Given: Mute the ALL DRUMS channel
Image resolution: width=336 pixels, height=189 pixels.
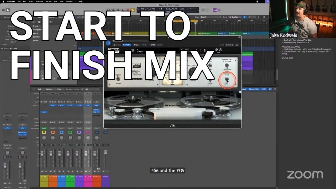Looking at the screenshot, I should [51, 171].
